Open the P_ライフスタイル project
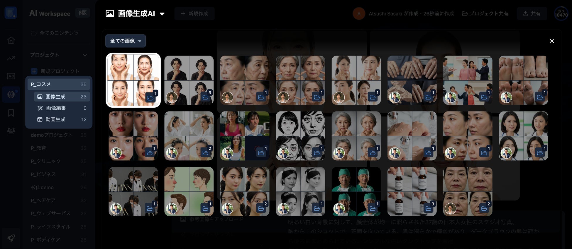This screenshot has width=572, height=249. [x=59, y=227]
